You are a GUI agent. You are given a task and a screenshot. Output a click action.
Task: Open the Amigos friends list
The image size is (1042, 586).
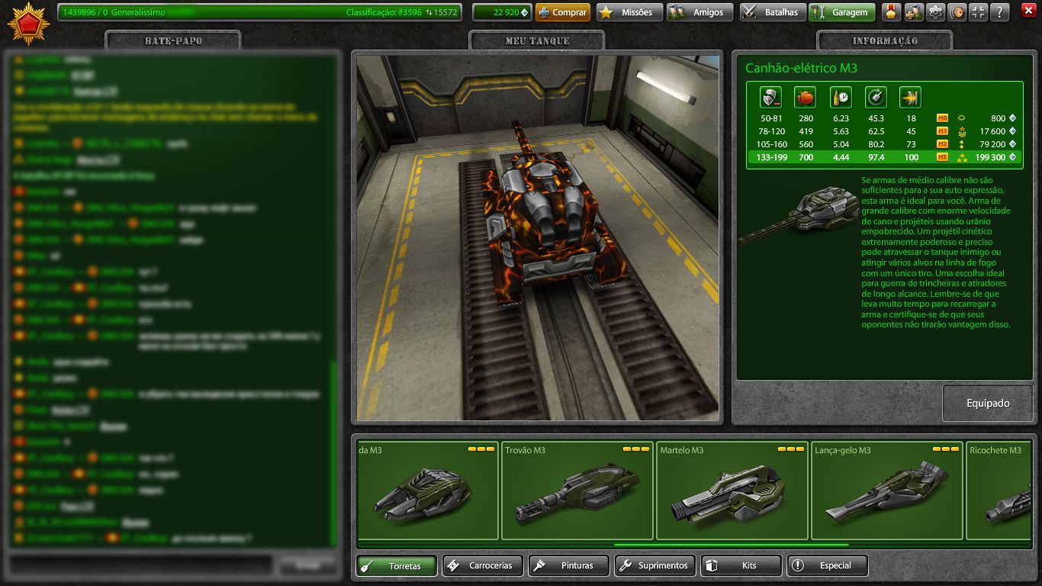click(x=699, y=12)
